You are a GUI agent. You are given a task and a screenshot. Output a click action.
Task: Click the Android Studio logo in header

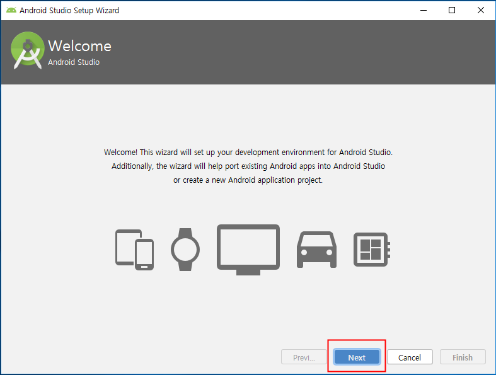coord(28,50)
